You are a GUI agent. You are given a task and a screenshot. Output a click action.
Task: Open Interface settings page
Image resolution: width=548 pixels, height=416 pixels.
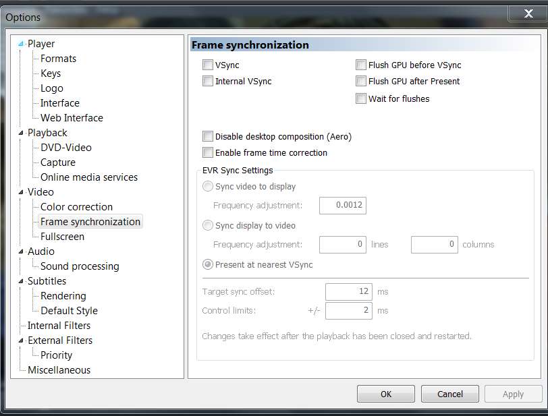[x=60, y=103]
